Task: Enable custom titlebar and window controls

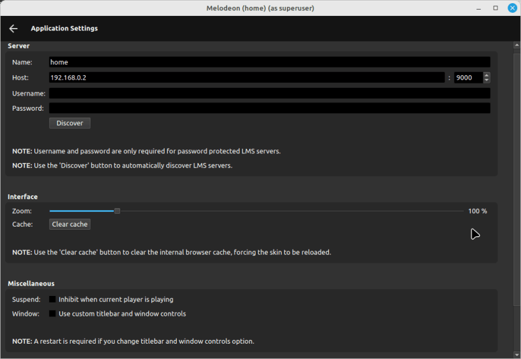Action: pos(52,313)
